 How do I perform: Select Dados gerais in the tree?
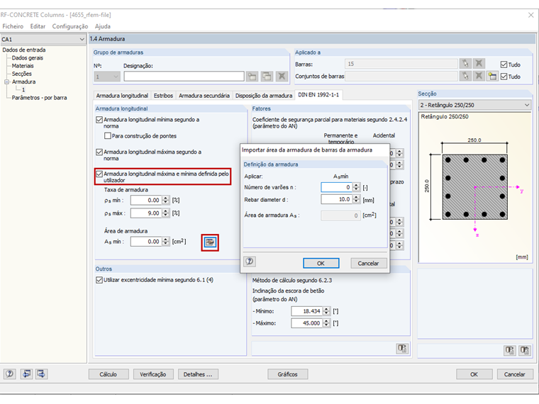click(x=28, y=57)
